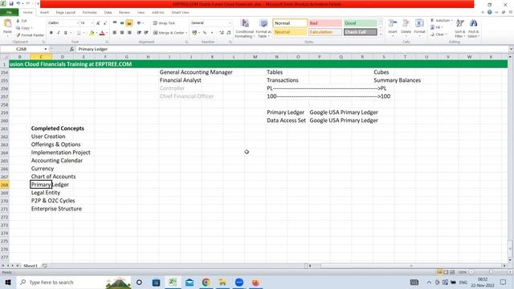Shrink font size with the small A icon
The image size is (514, 289).
(105, 23)
